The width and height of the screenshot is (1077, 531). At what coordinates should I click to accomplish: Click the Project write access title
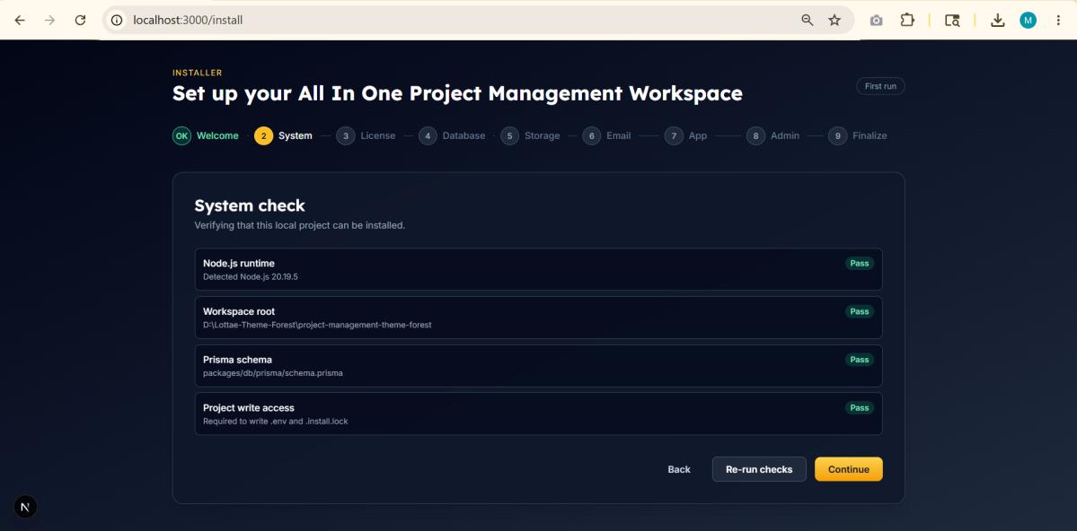(249, 407)
